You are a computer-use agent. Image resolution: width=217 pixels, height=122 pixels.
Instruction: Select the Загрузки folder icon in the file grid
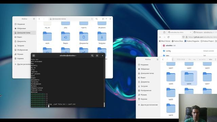pyautogui.click(x=102, y=36)
